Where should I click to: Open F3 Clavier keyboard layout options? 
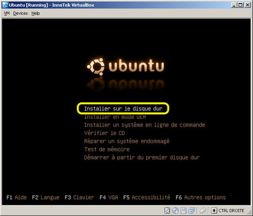(x=79, y=197)
